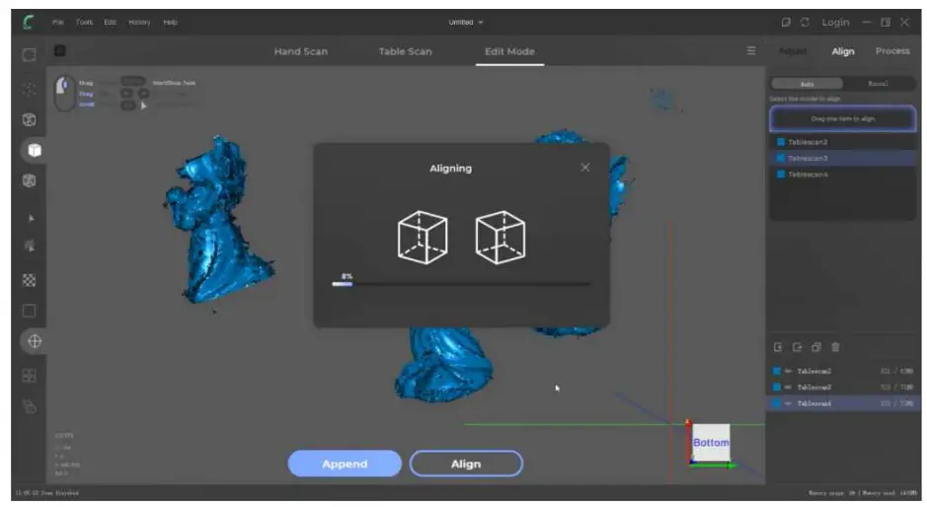
Task: Toggle the first scan's checkbox in the bottom list
Action: [777, 371]
